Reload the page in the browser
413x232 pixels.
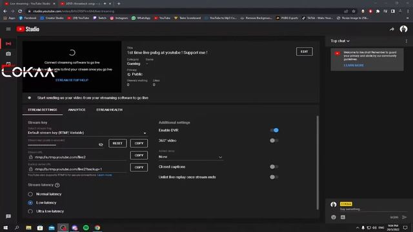[x=20, y=12]
